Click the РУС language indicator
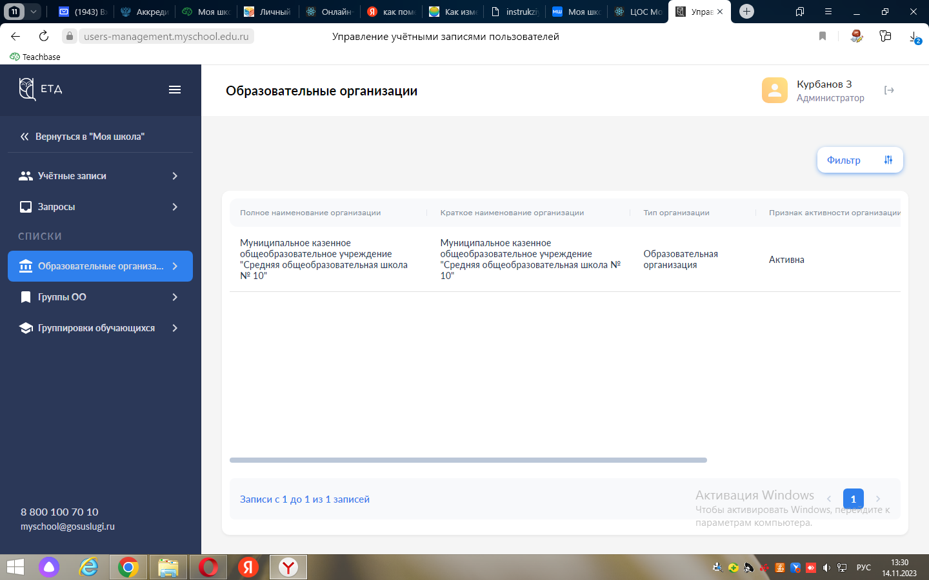This screenshot has width=929, height=580. [864, 568]
